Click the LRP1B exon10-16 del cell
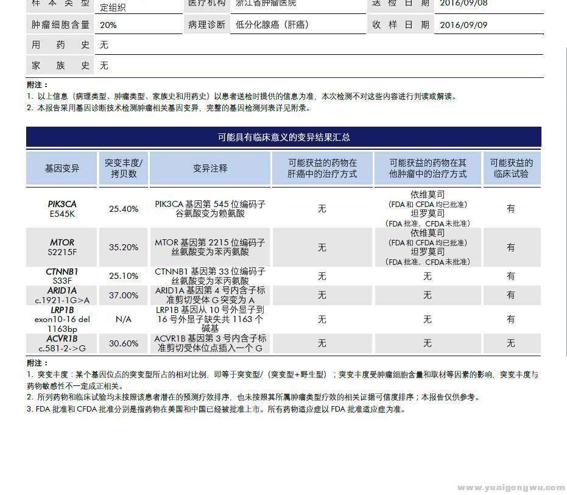567x495 pixels. [62, 319]
